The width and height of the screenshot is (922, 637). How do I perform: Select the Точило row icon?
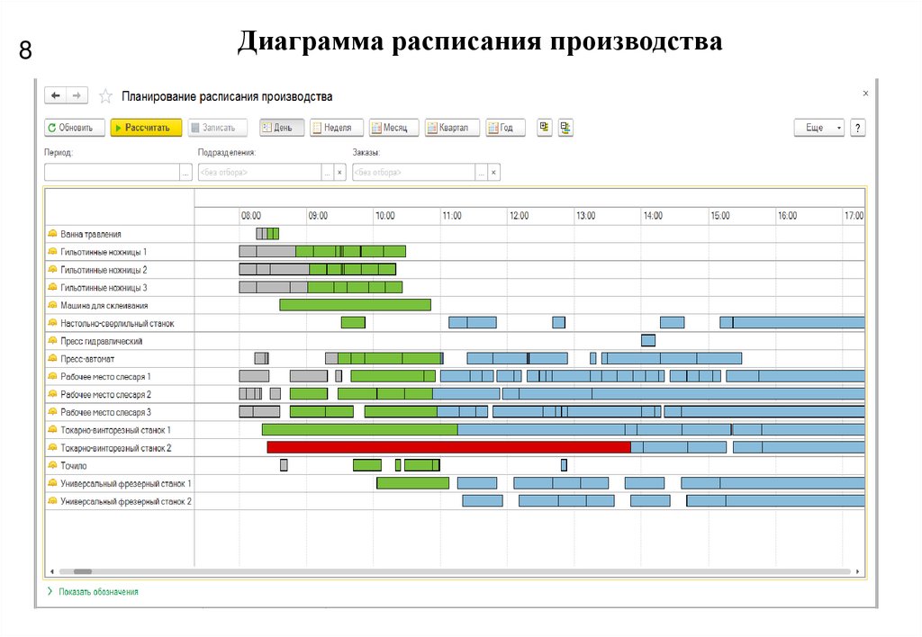52,465
